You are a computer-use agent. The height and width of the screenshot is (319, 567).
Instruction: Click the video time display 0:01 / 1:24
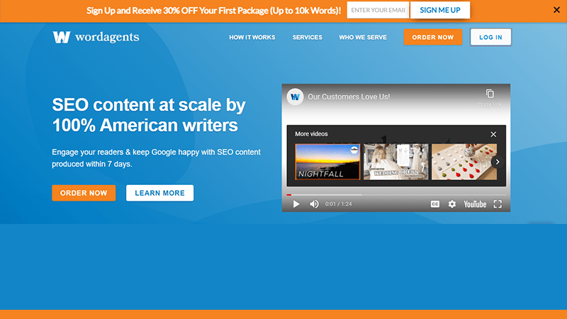pyautogui.click(x=339, y=204)
